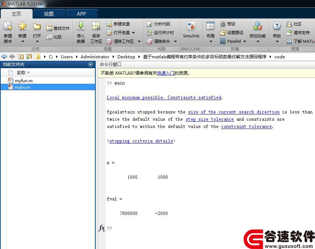Click the Learn MATLAB (了解 MATLAB) icon
This screenshot has height=249, width=315.
tap(289, 41)
